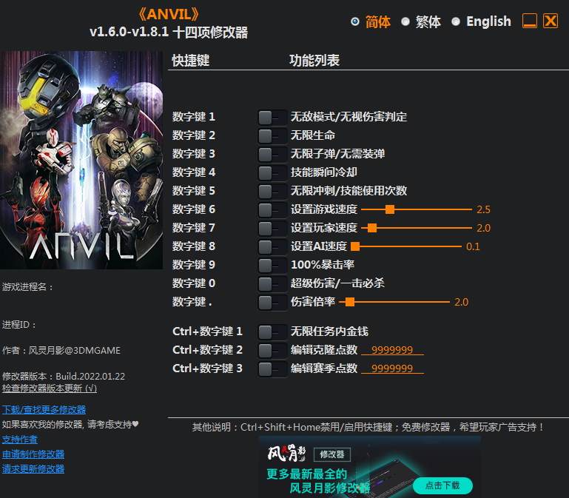Click the 设置游戏速度 slider handle
This screenshot has height=498, width=569.
[390, 209]
